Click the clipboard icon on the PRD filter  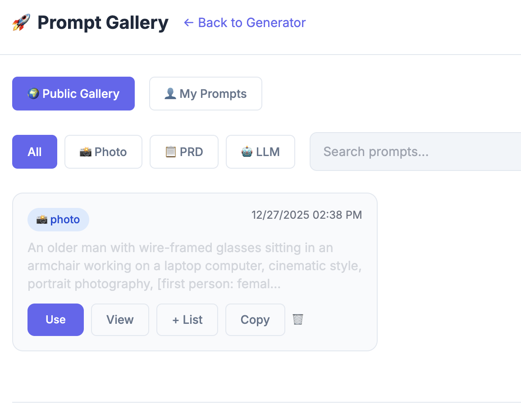click(170, 152)
